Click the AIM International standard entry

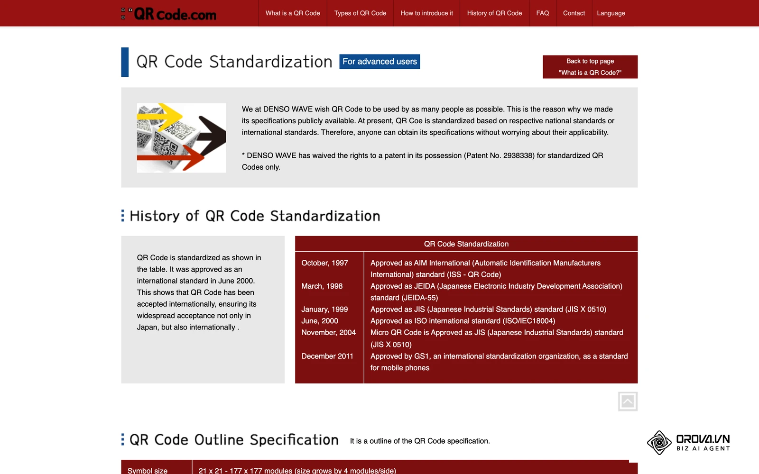[485, 269]
